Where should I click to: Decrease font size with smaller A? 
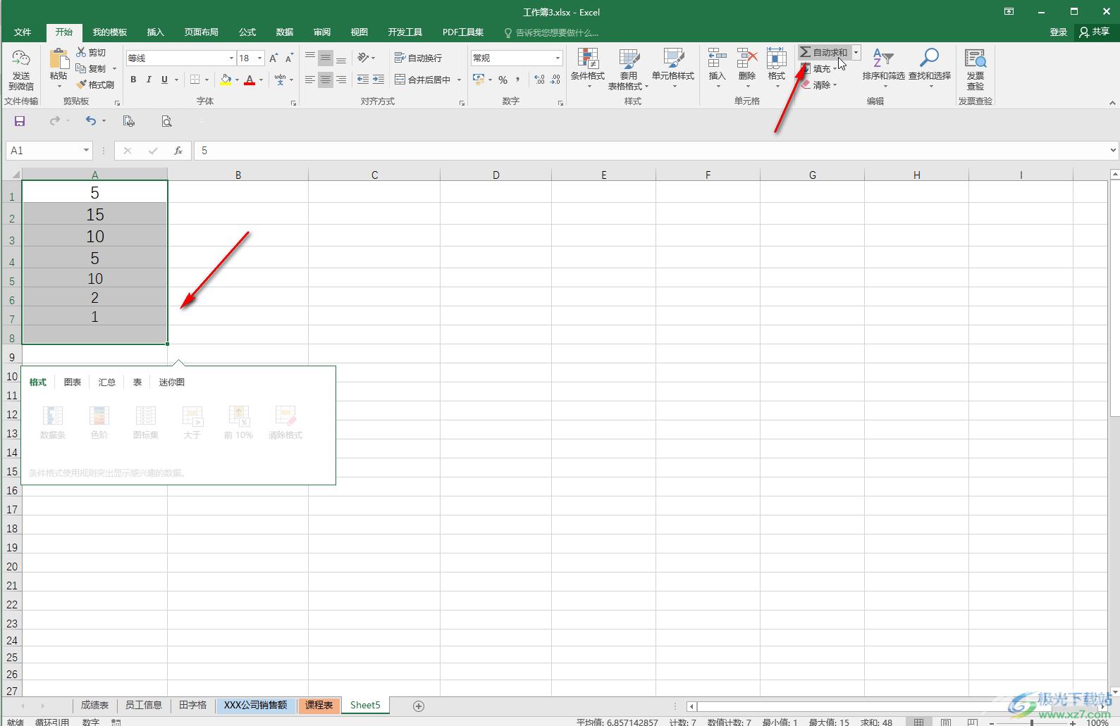(x=289, y=58)
